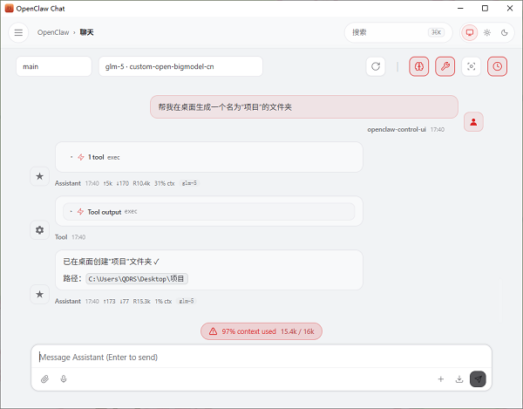Toggle focus mode frame icon
This screenshot has width=523, height=409.
(471, 66)
